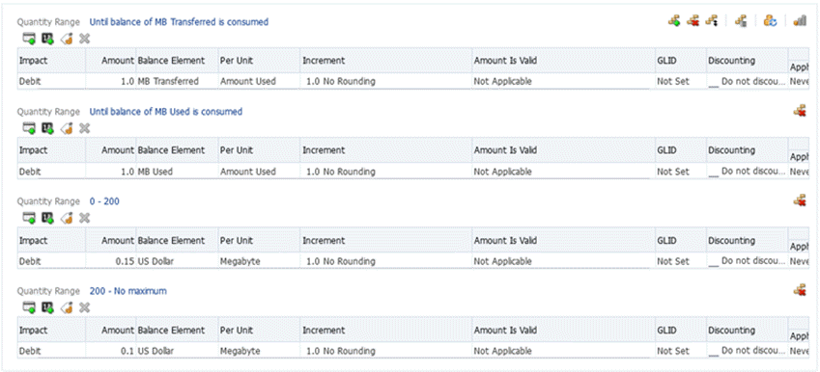Screen dimensions: 820x372
Task: Click the add quantity range icon with green dot
Action: (x=674, y=21)
